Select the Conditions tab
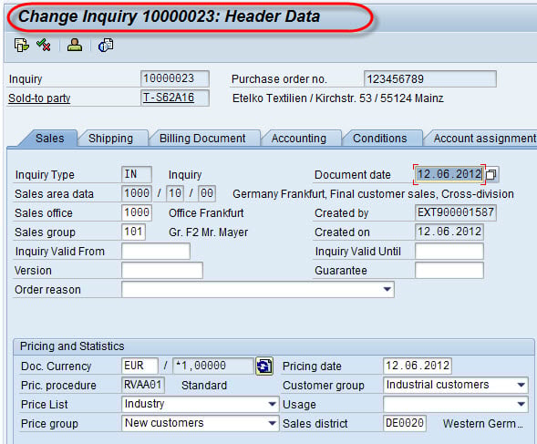The image size is (537, 444). click(x=379, y=139)
